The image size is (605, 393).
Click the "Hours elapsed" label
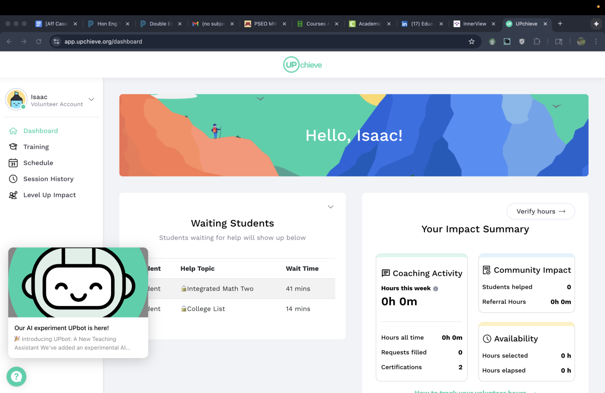coord(504,370)
